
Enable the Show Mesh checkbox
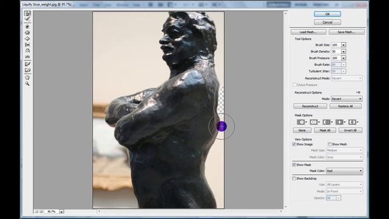329,144
